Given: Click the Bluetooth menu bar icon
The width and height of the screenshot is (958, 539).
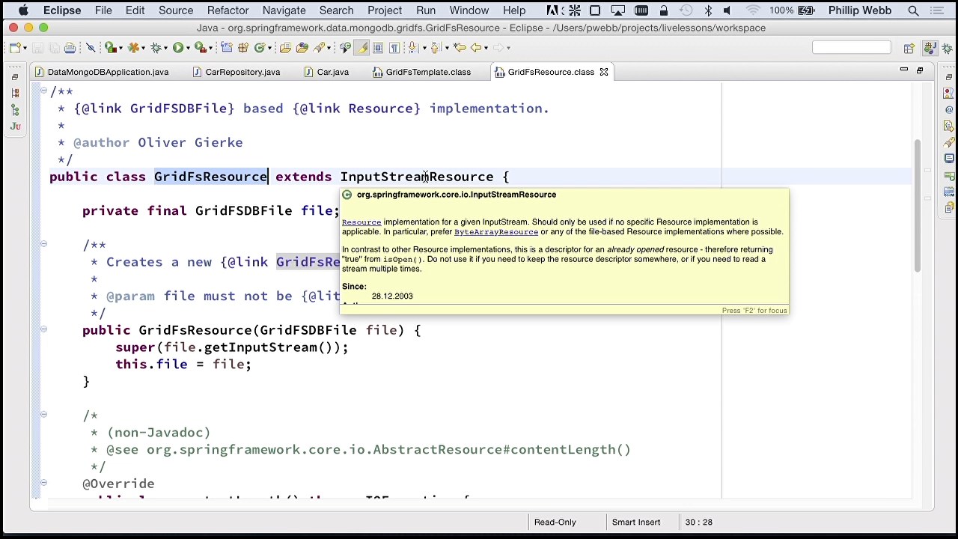Looking at the screenshot, I should [x=708, y=10].
